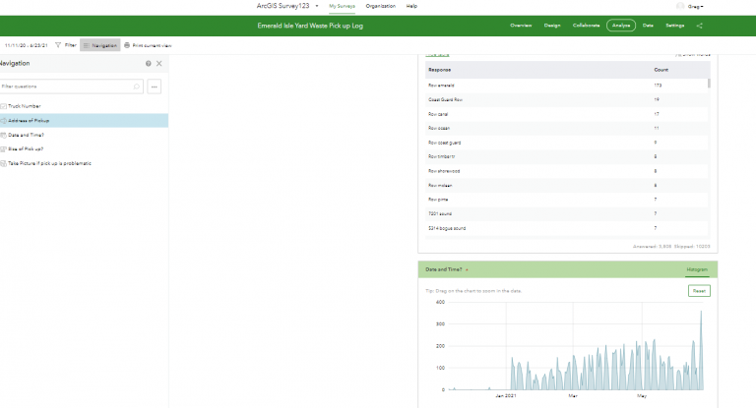Click the Row canal response
The image size is (756, 408).
point(566,114)
